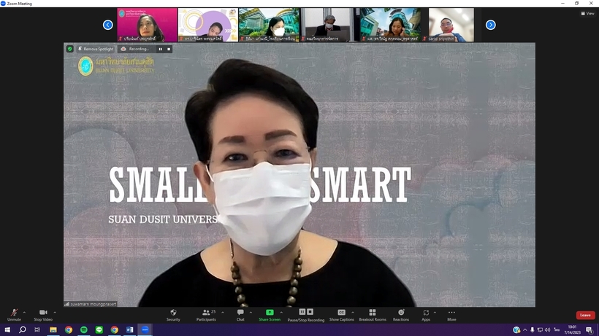Select the pink-background participant thumbnail
Viewport: 599px width, 336px height.
coord(147,25)
